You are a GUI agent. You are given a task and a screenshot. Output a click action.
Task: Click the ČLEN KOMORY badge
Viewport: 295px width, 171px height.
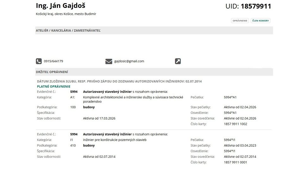point(260,21)
